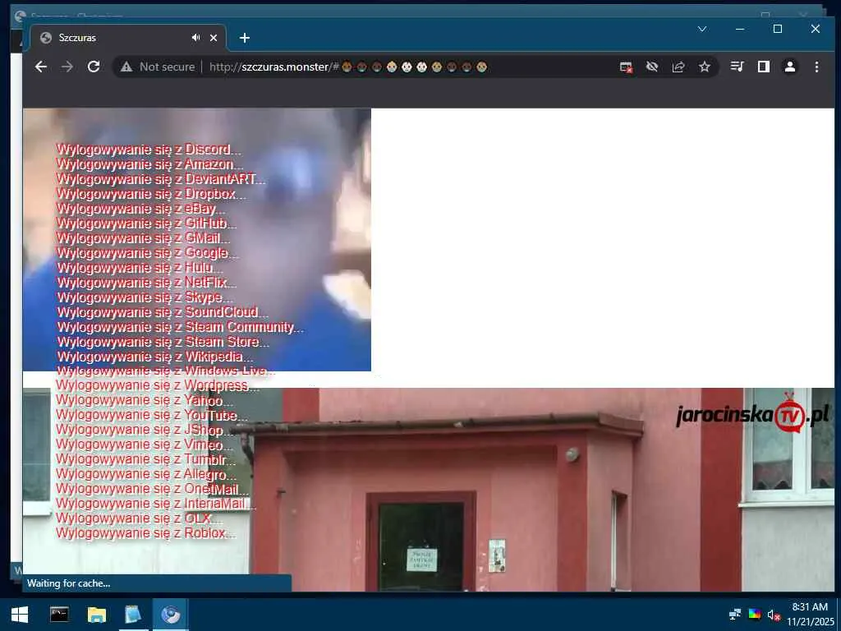
Task: Close the Szczuras tab
Action: pos(214,38)
